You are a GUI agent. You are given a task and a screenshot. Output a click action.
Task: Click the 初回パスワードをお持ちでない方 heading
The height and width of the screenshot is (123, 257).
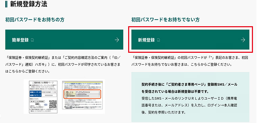click(165, 20)
